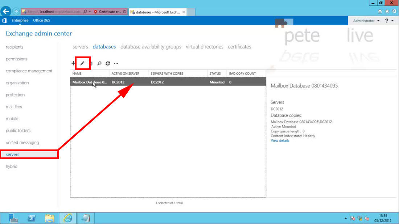Viewport: 399px width, 224px height.
Task: Switch to the databases tab
Action: (104, 47)
